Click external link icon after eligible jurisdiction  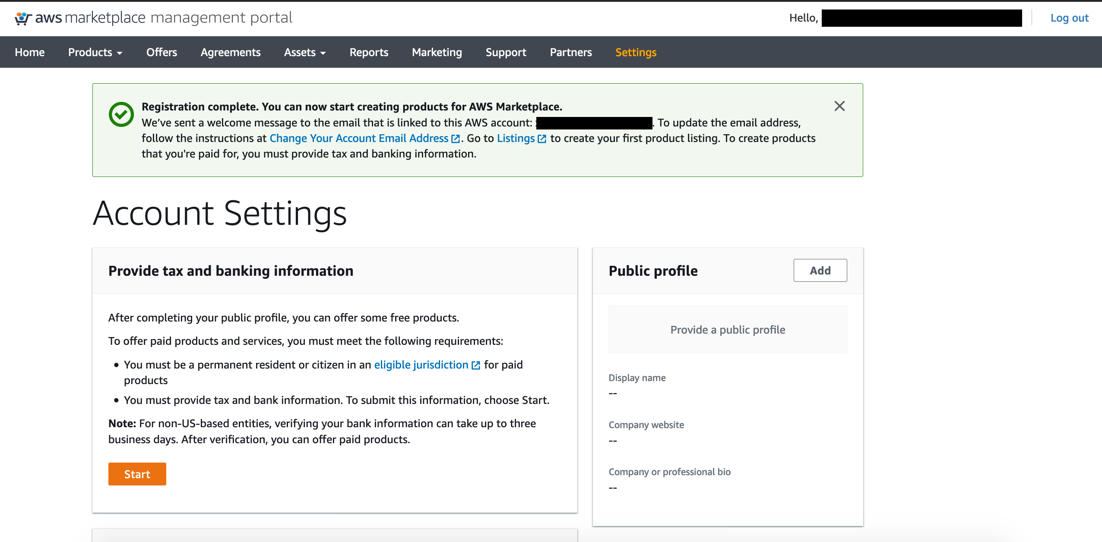coord(476,365)
